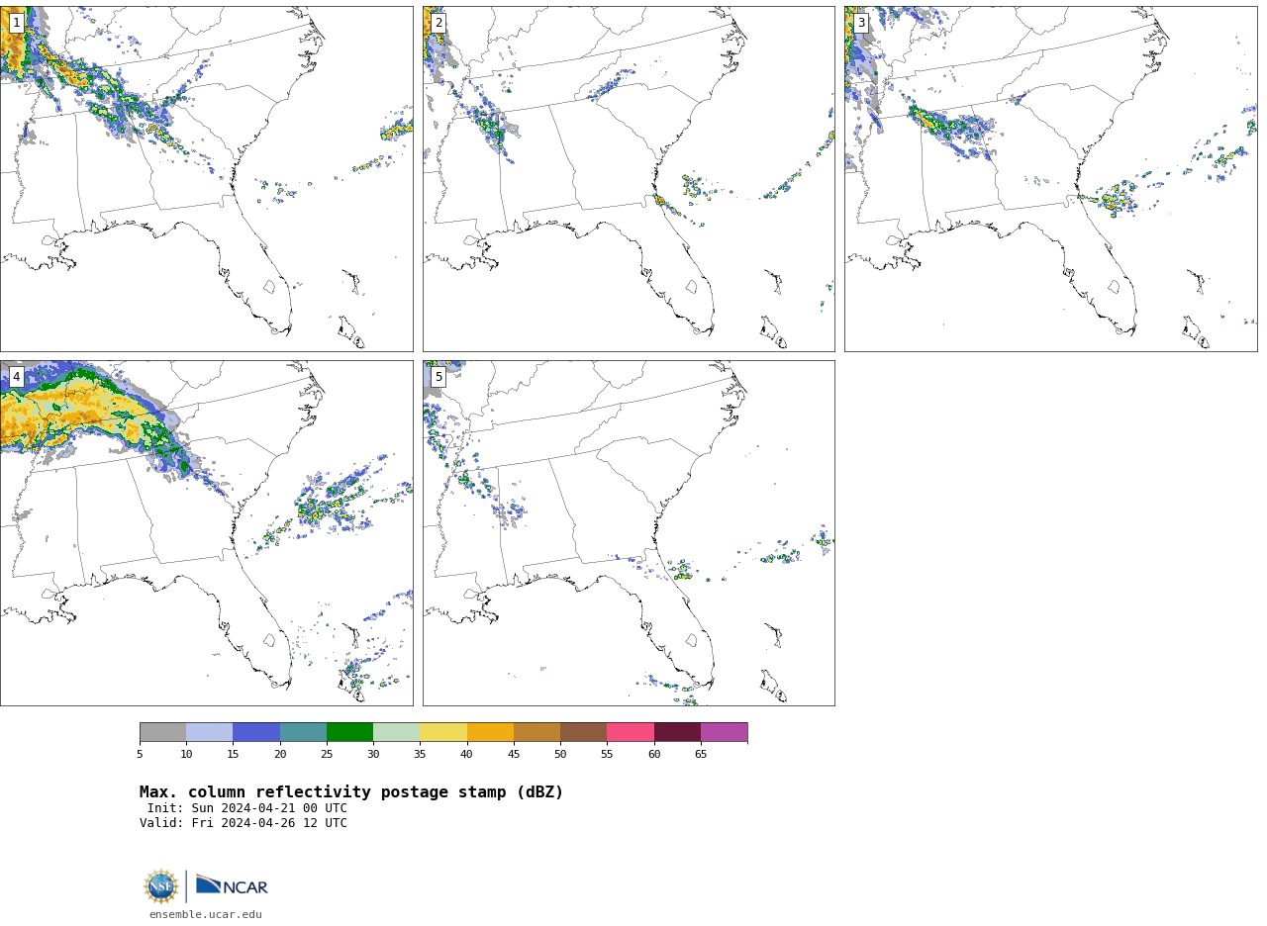
Task: Open ensemble member 2 map panel
Action: (x=629, y=179)
